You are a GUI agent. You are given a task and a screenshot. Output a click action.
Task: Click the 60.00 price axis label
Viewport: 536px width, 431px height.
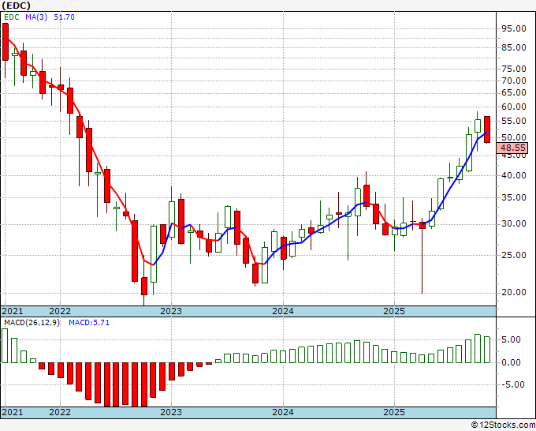point(513,107)
